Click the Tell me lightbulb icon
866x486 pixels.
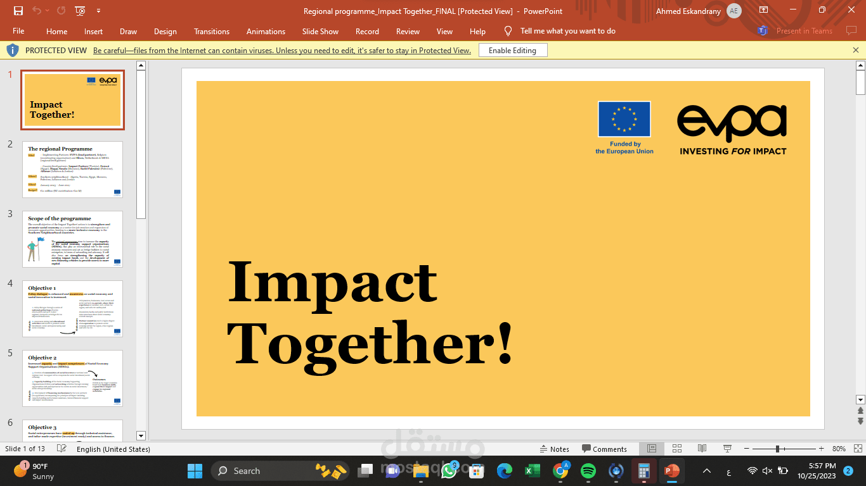tap(508, 31)
